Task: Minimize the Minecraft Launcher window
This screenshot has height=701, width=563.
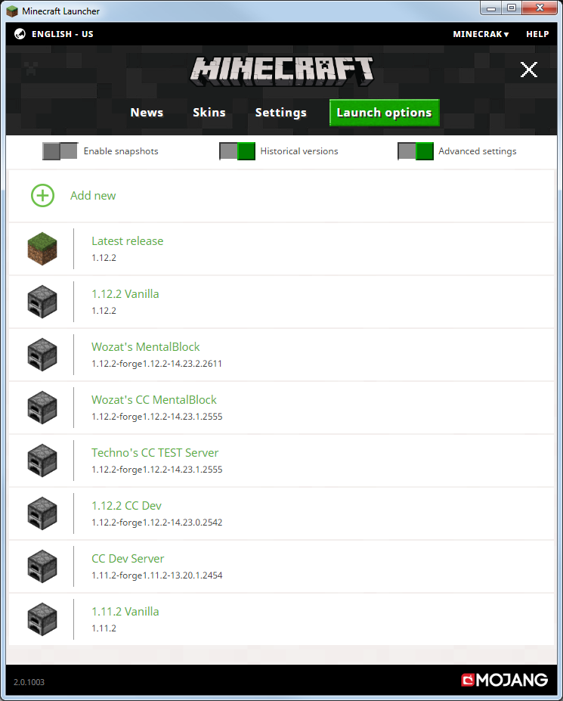Action: (x=491, y=8)
